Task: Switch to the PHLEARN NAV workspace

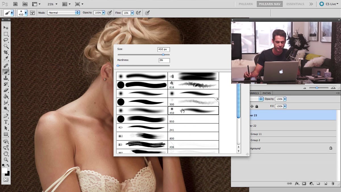Action: [270, 4]
